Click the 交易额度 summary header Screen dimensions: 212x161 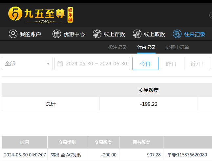point(149,90)
